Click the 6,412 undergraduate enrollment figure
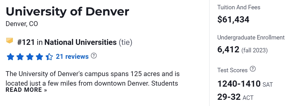289x106 pixels. [228, 49]
